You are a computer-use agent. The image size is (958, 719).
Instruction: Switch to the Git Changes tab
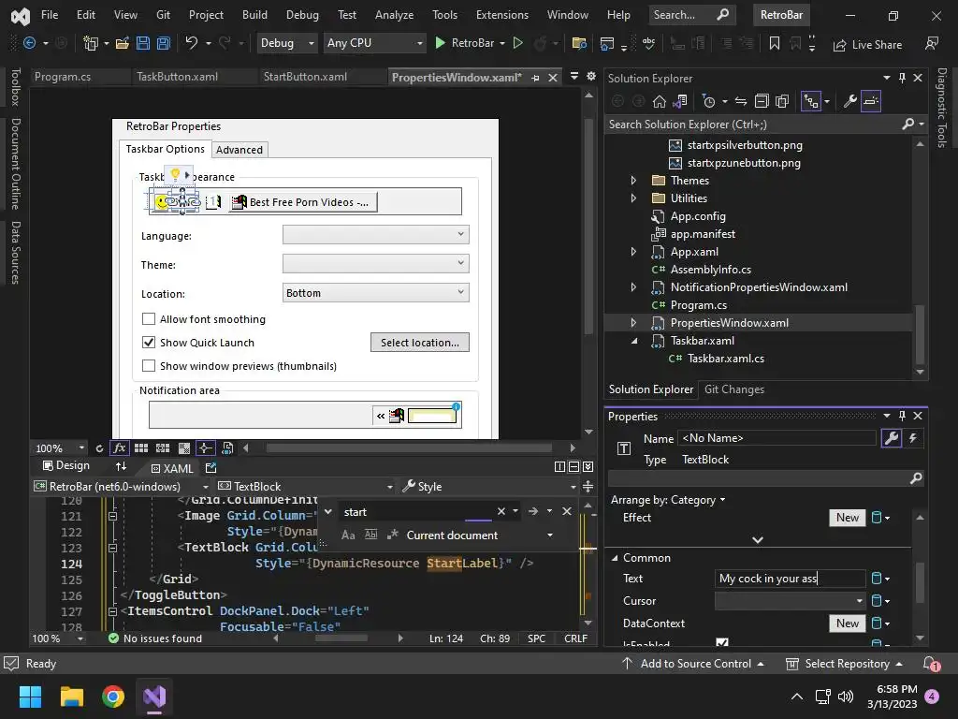pyautogui.click(x=734, y=389)
